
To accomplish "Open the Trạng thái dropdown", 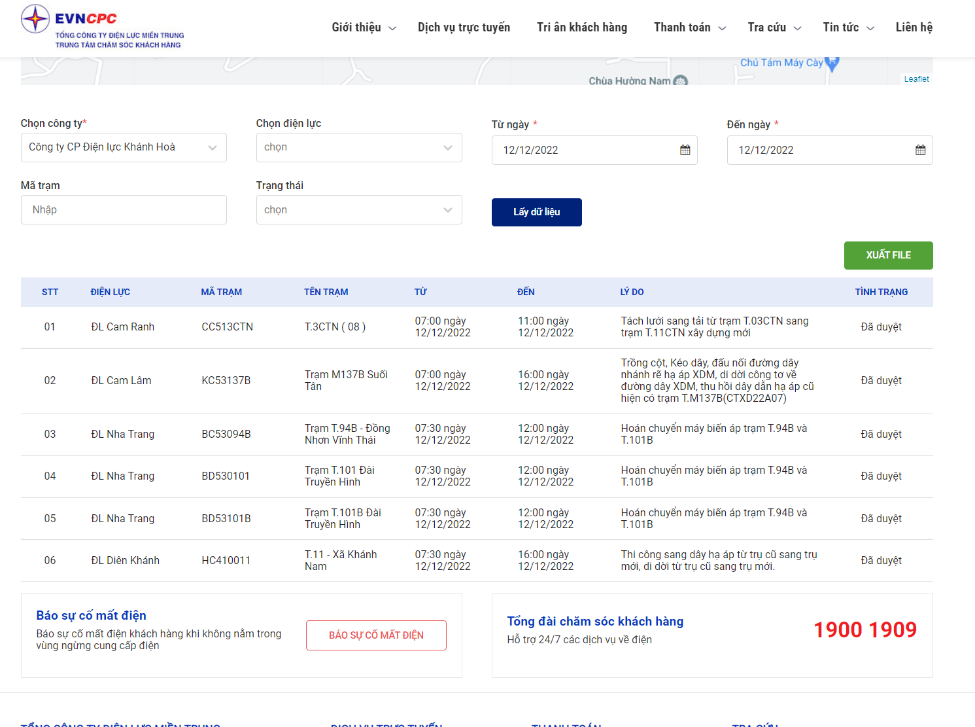I will (x=358, y=210).
